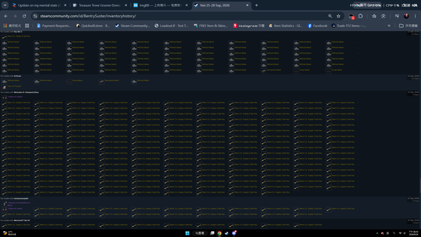Go back to previous page
Screen dimensions: 421x237
(x=6, y=16)
